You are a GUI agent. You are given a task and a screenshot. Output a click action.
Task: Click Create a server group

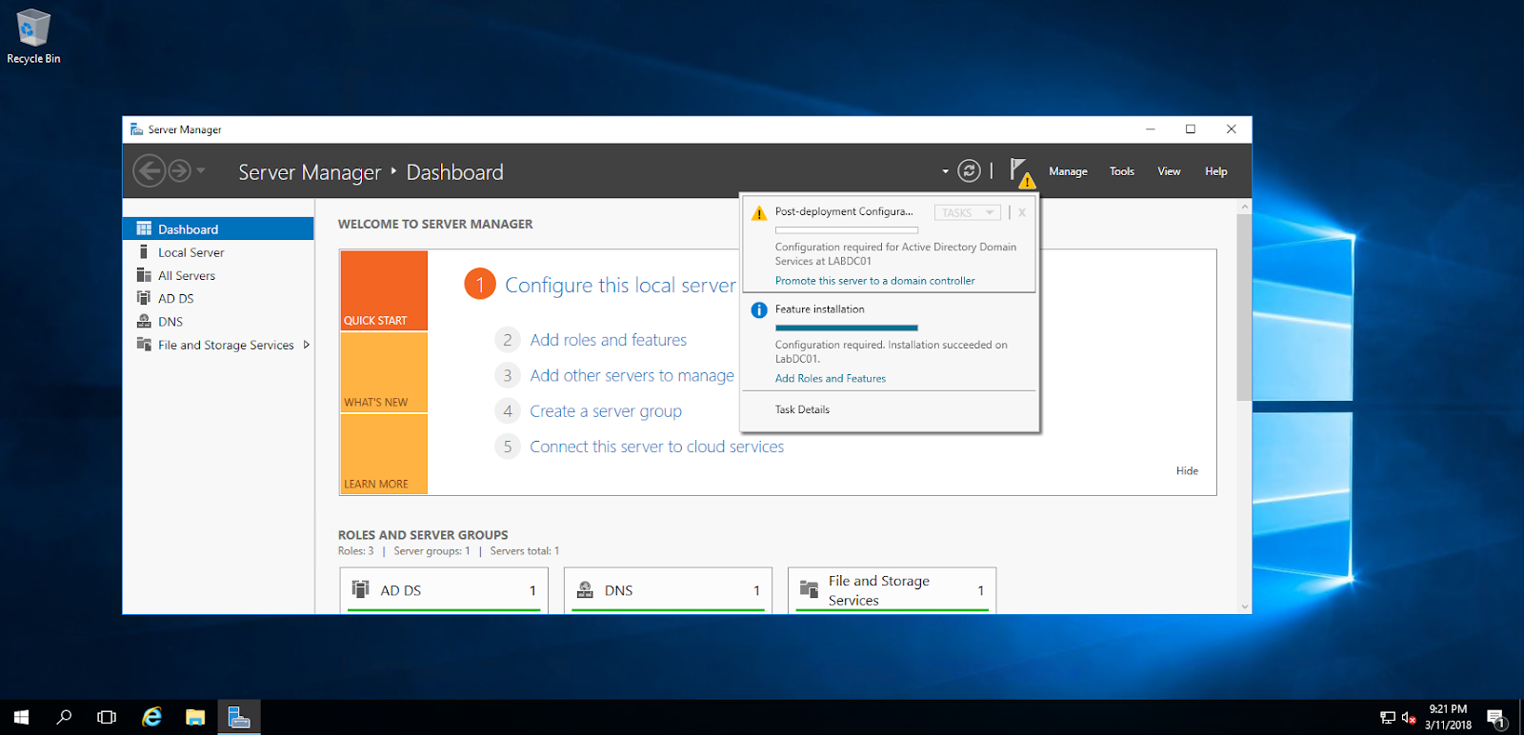coord(606,411)
